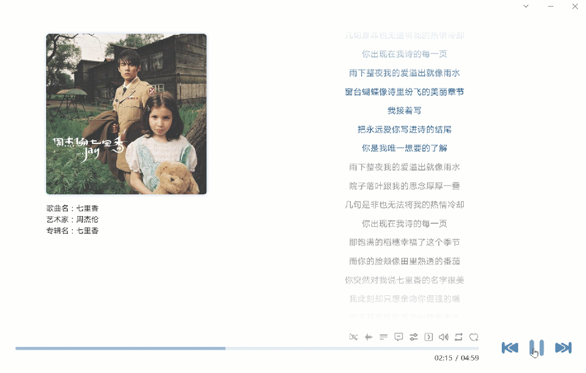Click the album name 七里香

pos(87,231)
